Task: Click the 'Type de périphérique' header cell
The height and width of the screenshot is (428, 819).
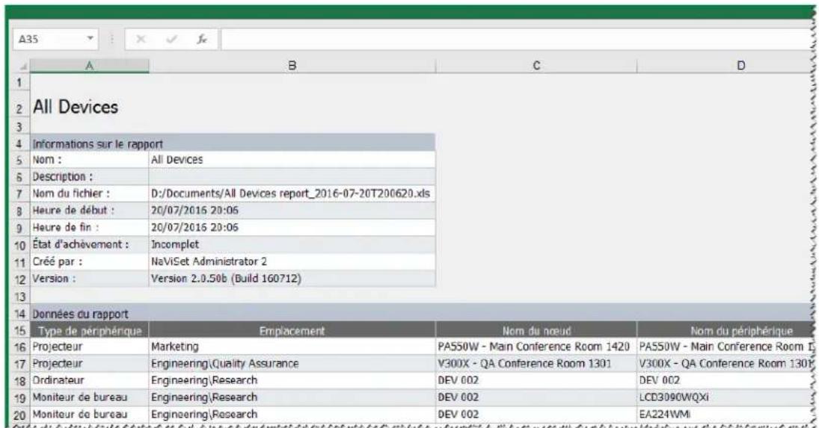Action: (x=89, y=330)
